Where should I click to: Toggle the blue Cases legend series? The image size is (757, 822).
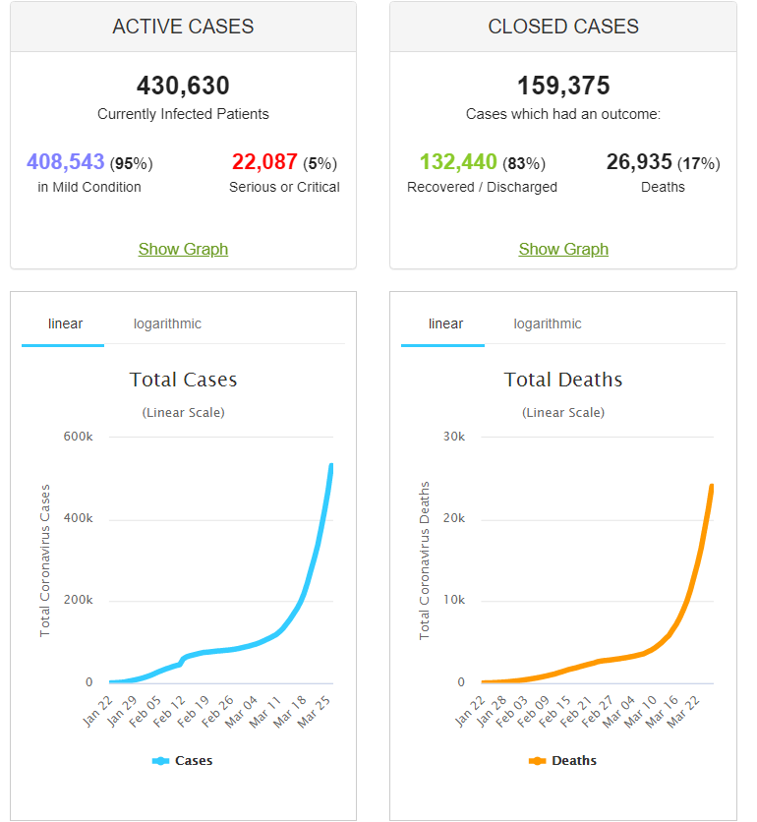(183, 760)
